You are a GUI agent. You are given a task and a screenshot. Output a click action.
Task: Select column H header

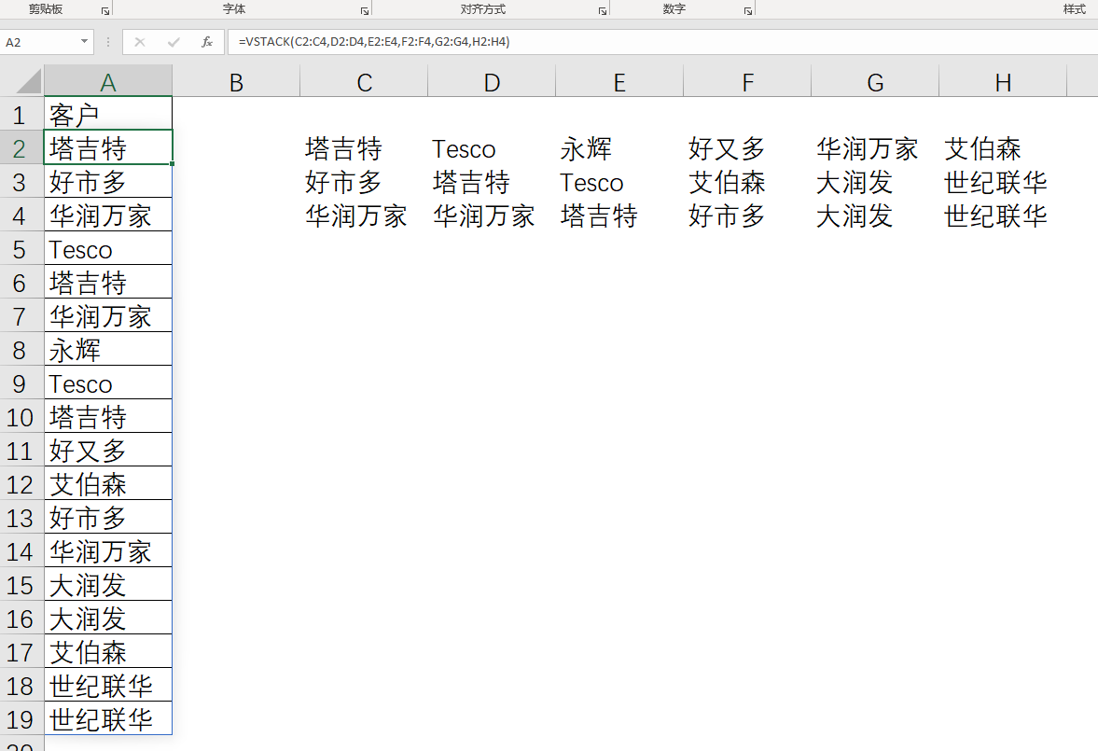(1003, 81)
